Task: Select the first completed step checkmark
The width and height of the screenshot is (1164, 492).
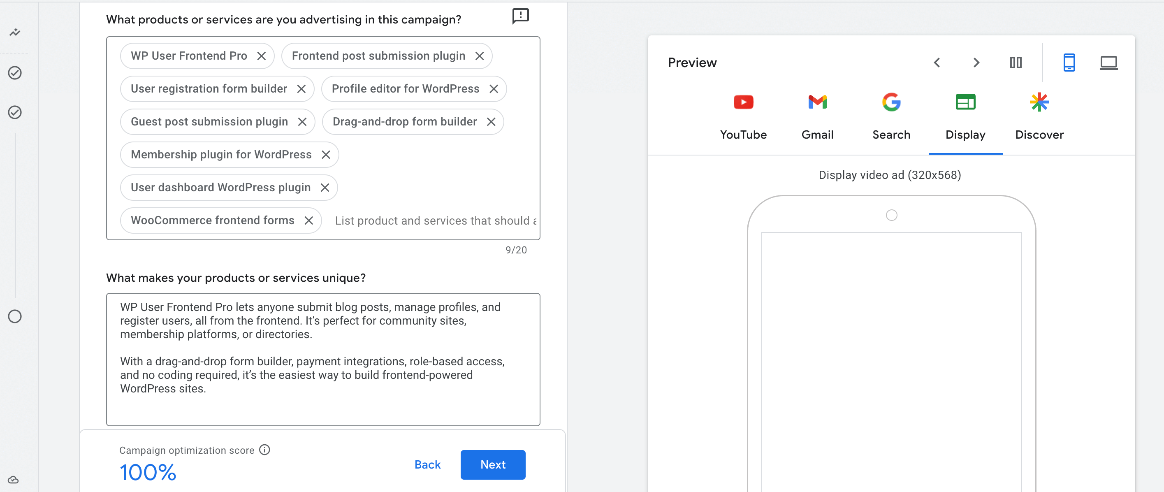Action: click(15, 73)
